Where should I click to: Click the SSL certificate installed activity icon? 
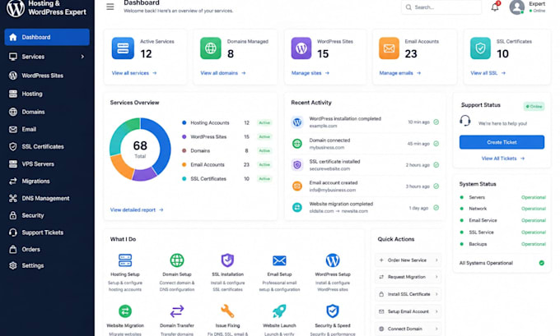[x=297, y=165]
